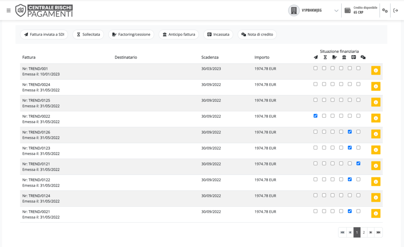Click the wallet credit icon
The height and width of the screenshot is (247, 404).
click(x=348, y=11)
